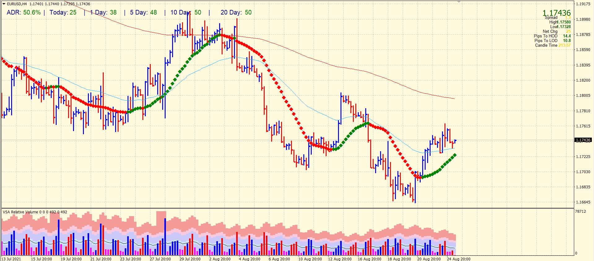
Task: Click the ADR 50.6% label
Action: tap(24, 12)
